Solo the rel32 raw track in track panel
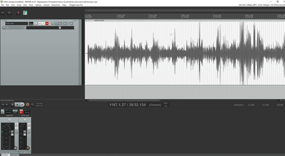Image resolution: width=285 pixels, height=156 pixels. 43,23
